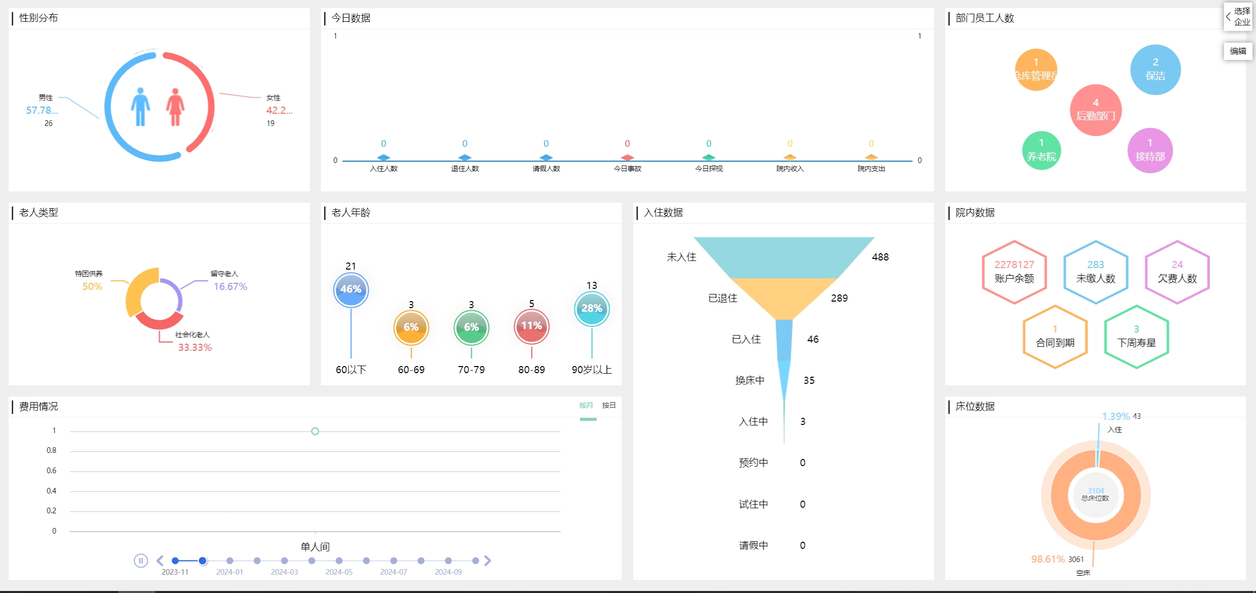Click the timeline previous arrow
Viewport: 1256px width, 593px height.
click(160, 561)
